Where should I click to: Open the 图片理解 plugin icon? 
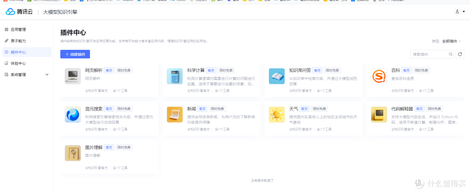[x=73, y=153]
